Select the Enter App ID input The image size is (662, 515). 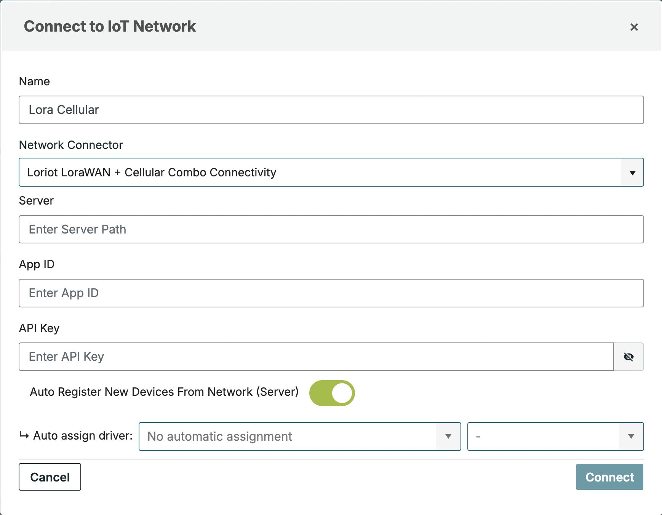coord(331,293)
